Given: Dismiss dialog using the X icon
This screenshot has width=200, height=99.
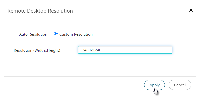Looking at the screenshot, I should click(x=191, y=10).
